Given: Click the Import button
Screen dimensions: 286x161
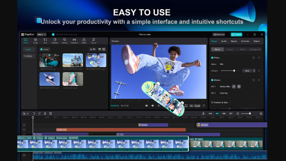Looking at the screenshot, I should click(45, 49).
